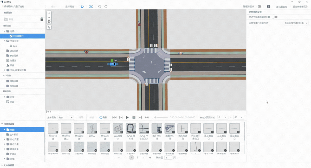Open the 主车视角 Ego dropdown
Image resolution: width=311 pixels, height=168 pixels.
(x=66, y=117)
